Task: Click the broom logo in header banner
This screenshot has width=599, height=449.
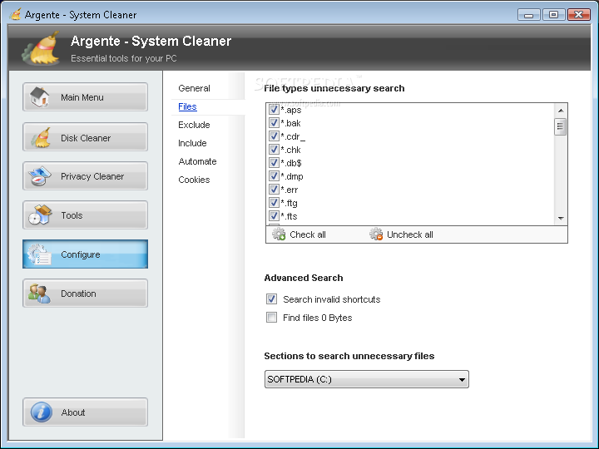Action: [x=42, y=48]
